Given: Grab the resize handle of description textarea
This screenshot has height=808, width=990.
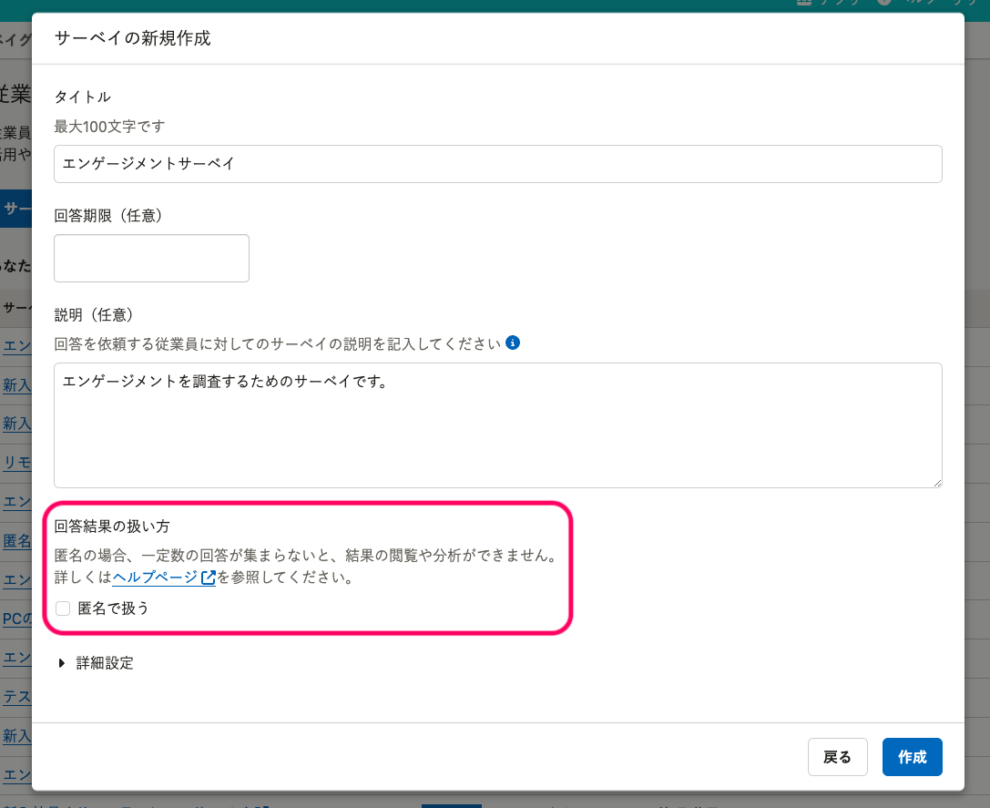Looking at the screenshot, I should click(x=936, y=482).
